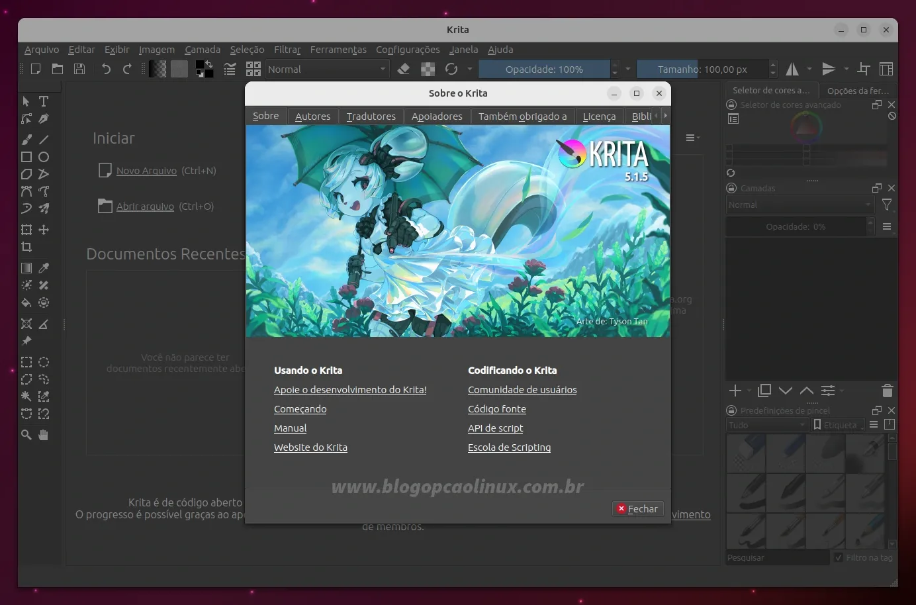Toggle vertical mirror tool
This screenshot has height=605, width=916.
(829, 69)
